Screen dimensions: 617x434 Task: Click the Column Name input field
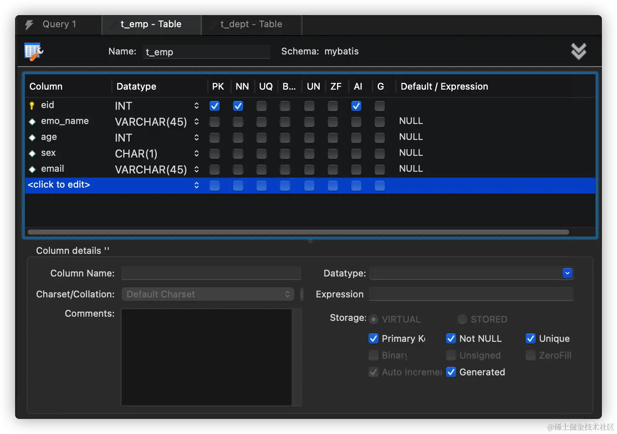(x=211, y=273)
